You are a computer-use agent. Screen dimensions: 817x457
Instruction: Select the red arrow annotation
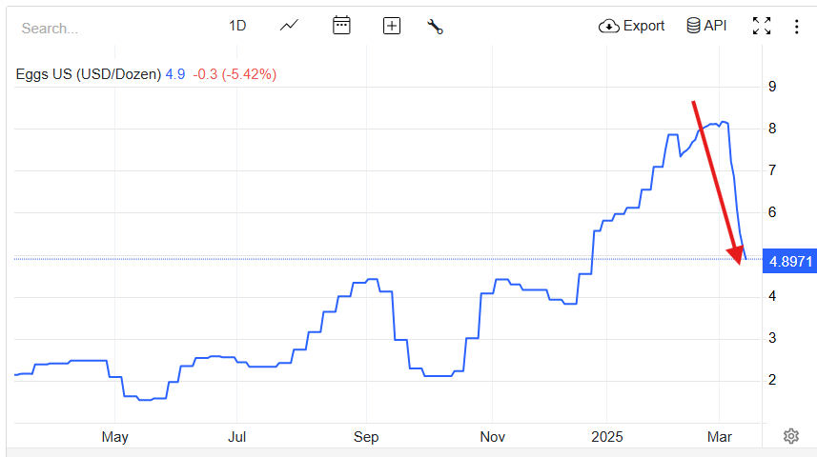tap(714, 179)
